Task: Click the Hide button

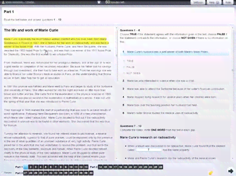Action: (x=228, y=2)
